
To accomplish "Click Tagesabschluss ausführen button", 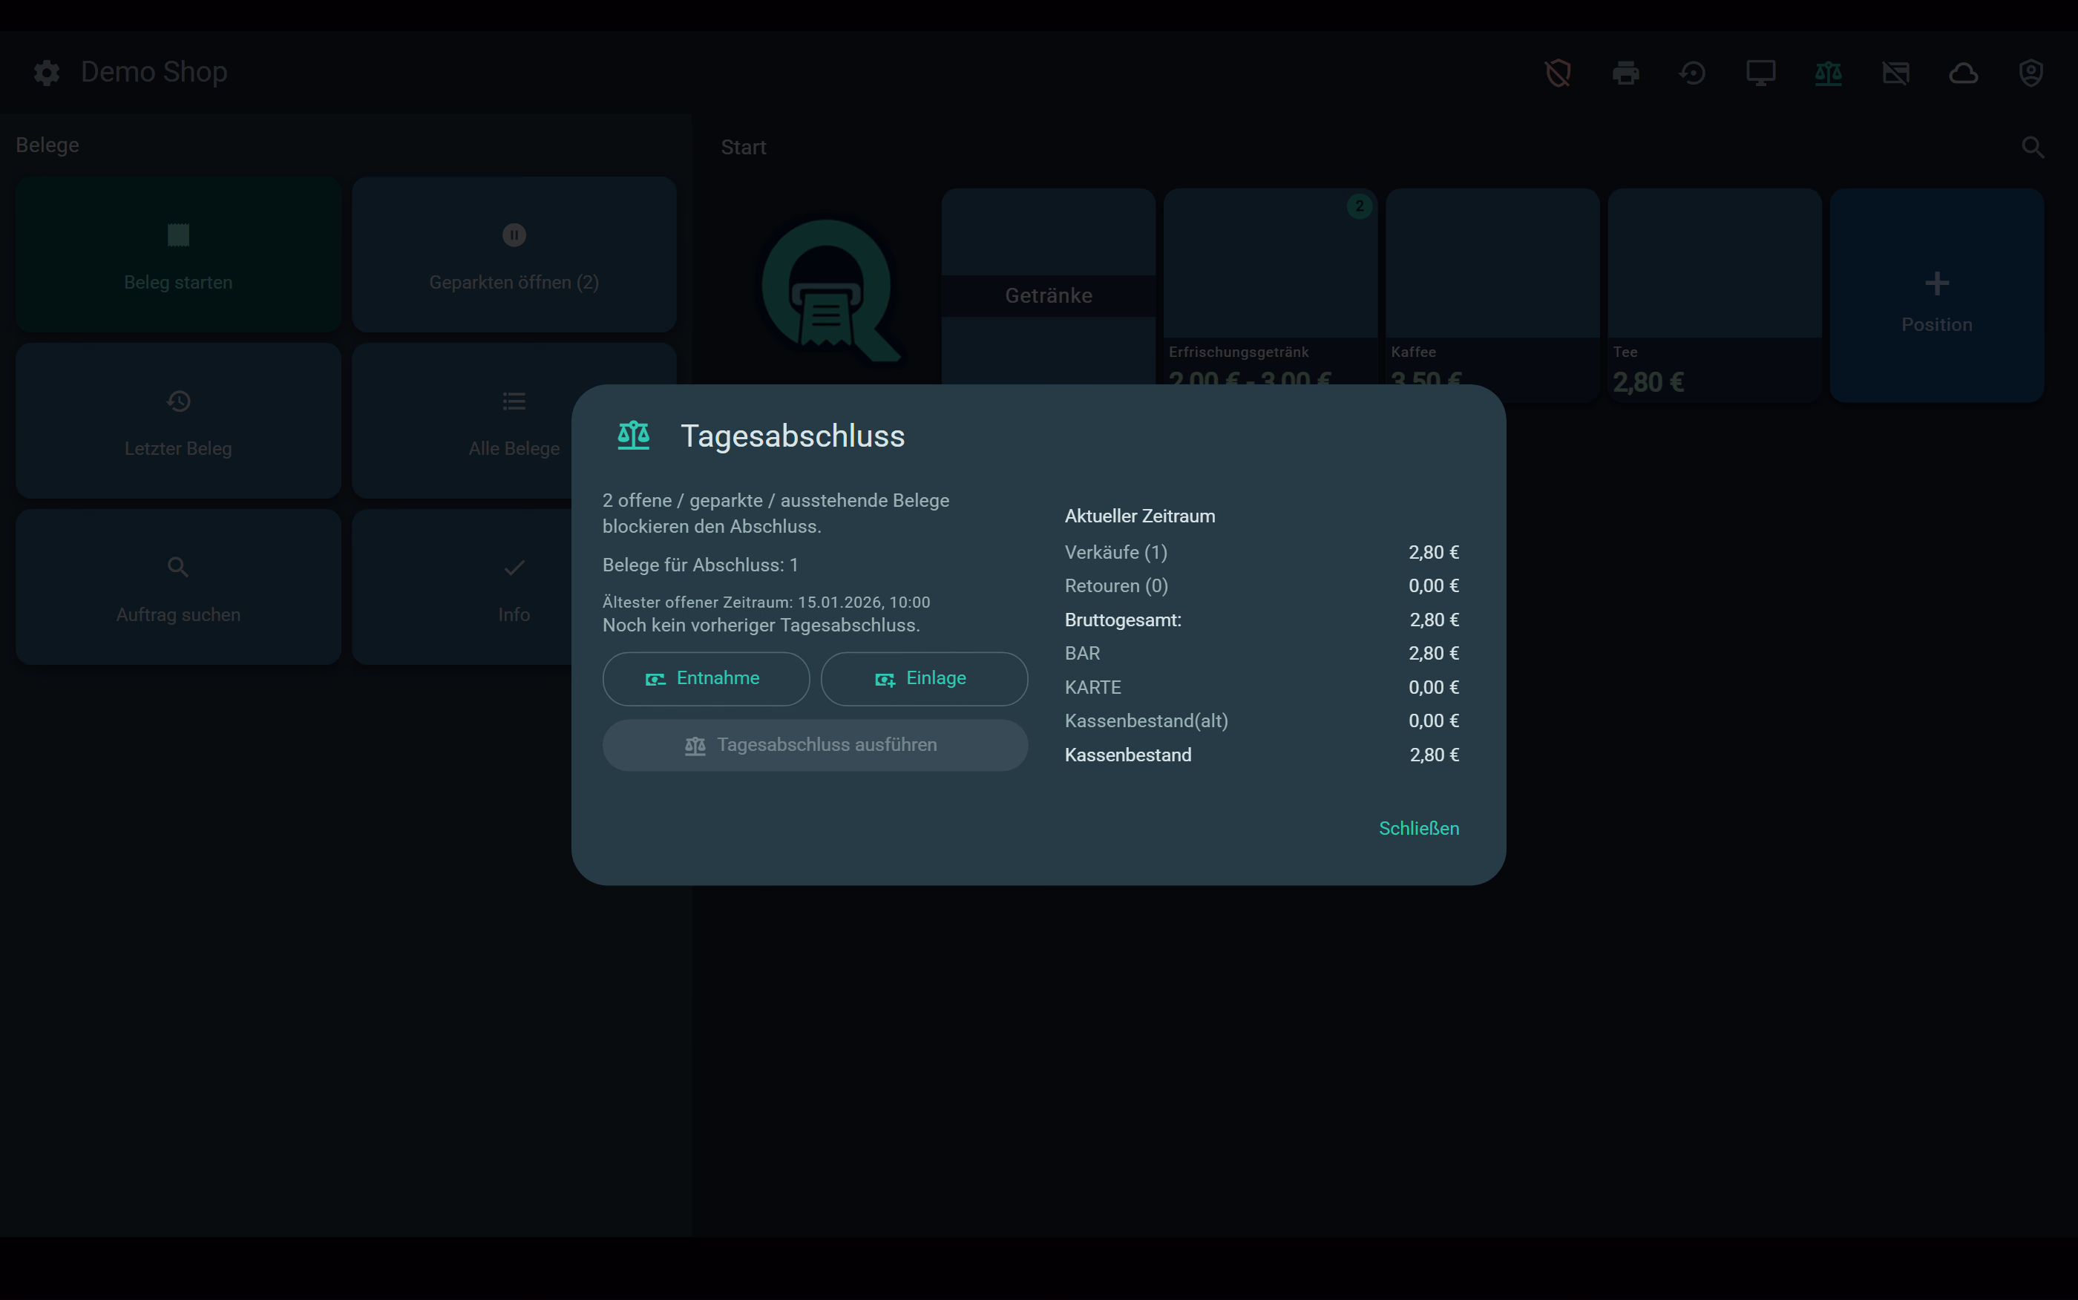I will 815,744.
